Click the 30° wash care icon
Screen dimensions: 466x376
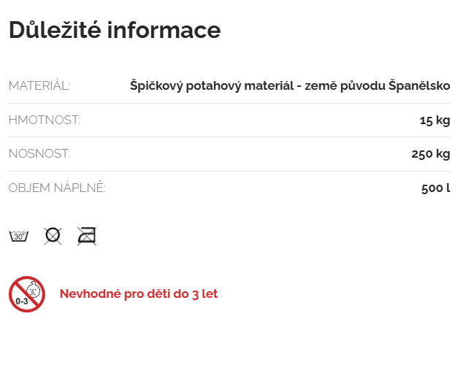[18, 236]
